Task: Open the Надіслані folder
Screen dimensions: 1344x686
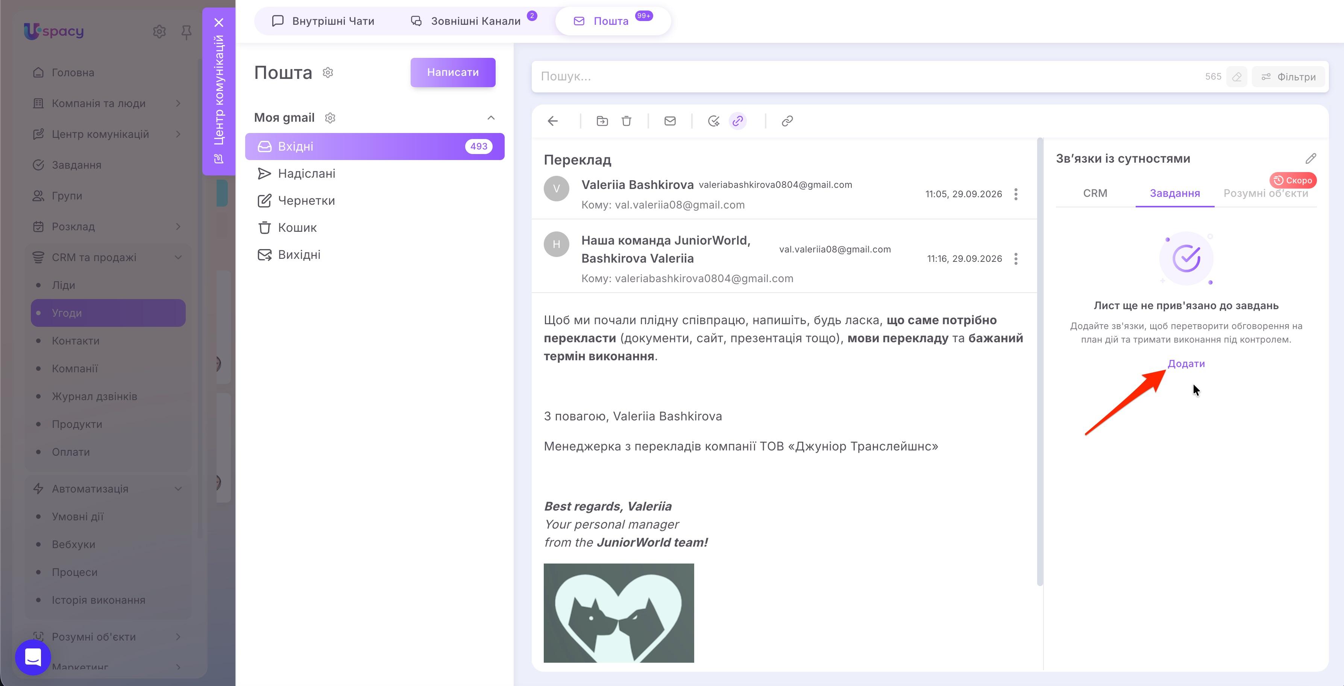Action: coord(375,174)
